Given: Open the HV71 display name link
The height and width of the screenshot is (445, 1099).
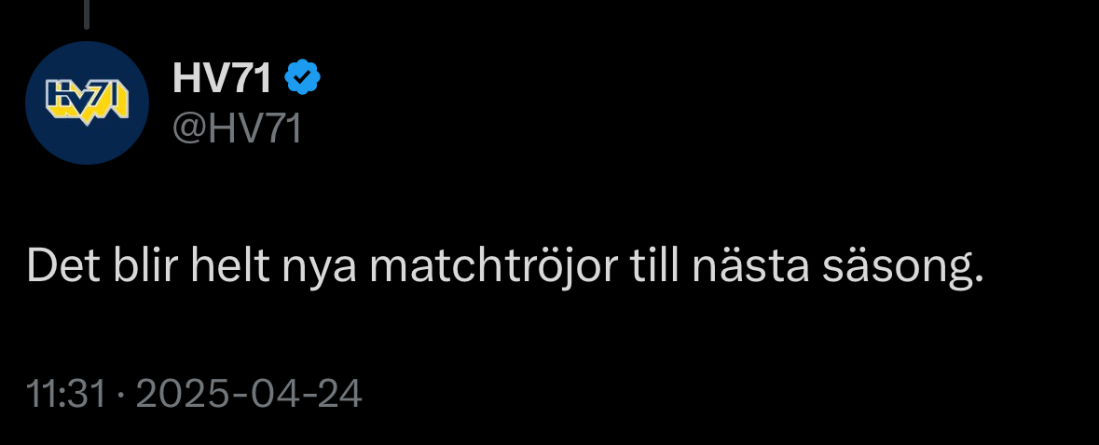Looking at the screenshot, I should (222, 77).
